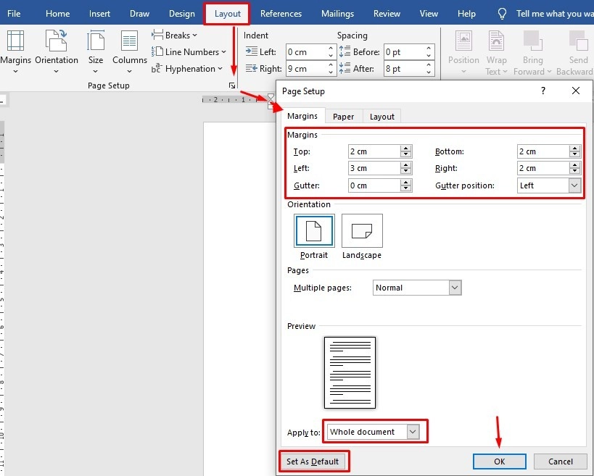
Task: Open the Orientation ribbon icon
Action: pyautogui.click(x=56, y=42)
